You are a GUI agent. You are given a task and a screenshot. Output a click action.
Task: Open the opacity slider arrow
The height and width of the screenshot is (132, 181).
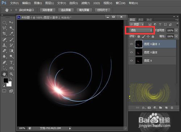click(176, 30)
